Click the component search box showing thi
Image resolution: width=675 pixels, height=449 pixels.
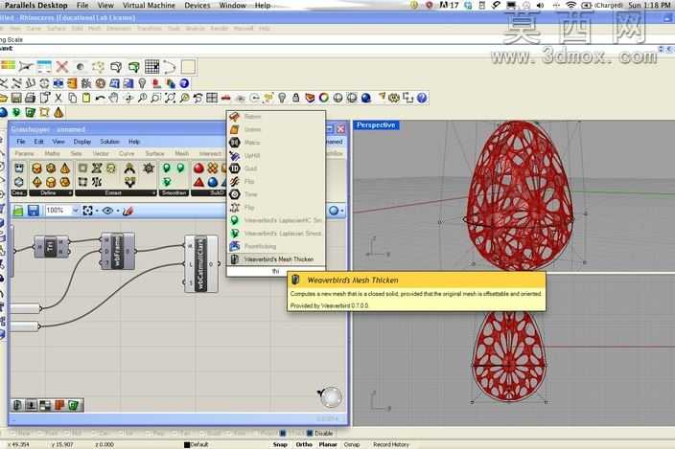(275, 271)
